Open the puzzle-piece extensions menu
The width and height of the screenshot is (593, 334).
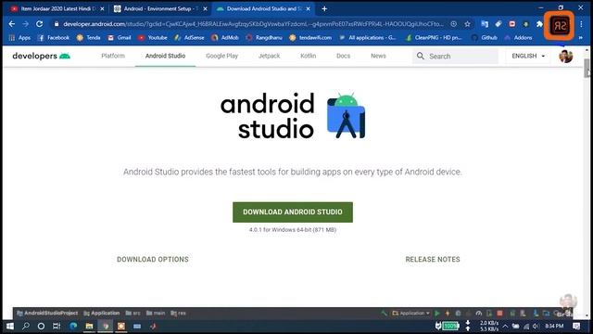point(539,24)
